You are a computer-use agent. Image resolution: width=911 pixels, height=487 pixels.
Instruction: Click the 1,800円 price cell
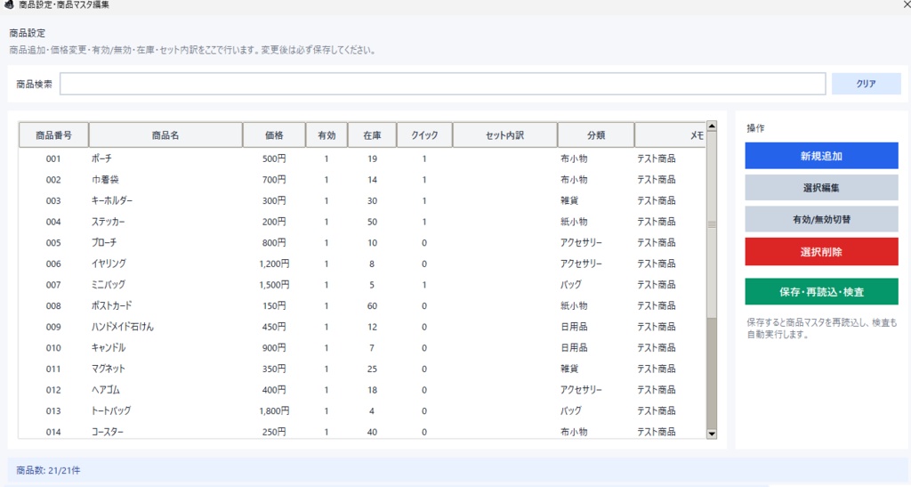click(274, 410)
